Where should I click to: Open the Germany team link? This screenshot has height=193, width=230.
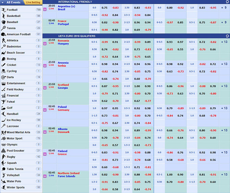click(x=63, y=110)
